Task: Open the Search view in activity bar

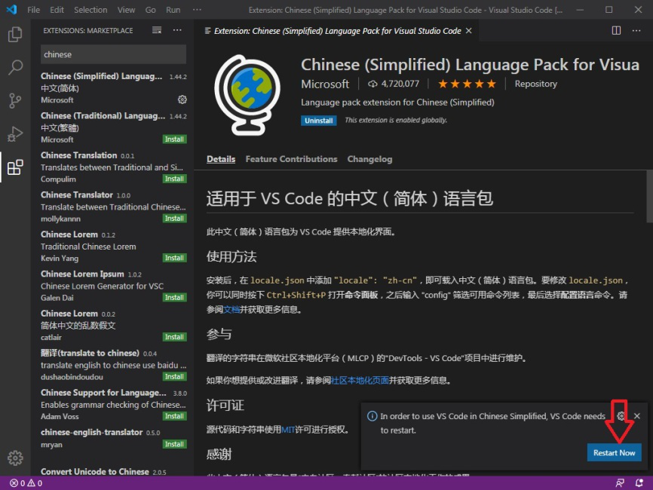Action: (15, 67)
